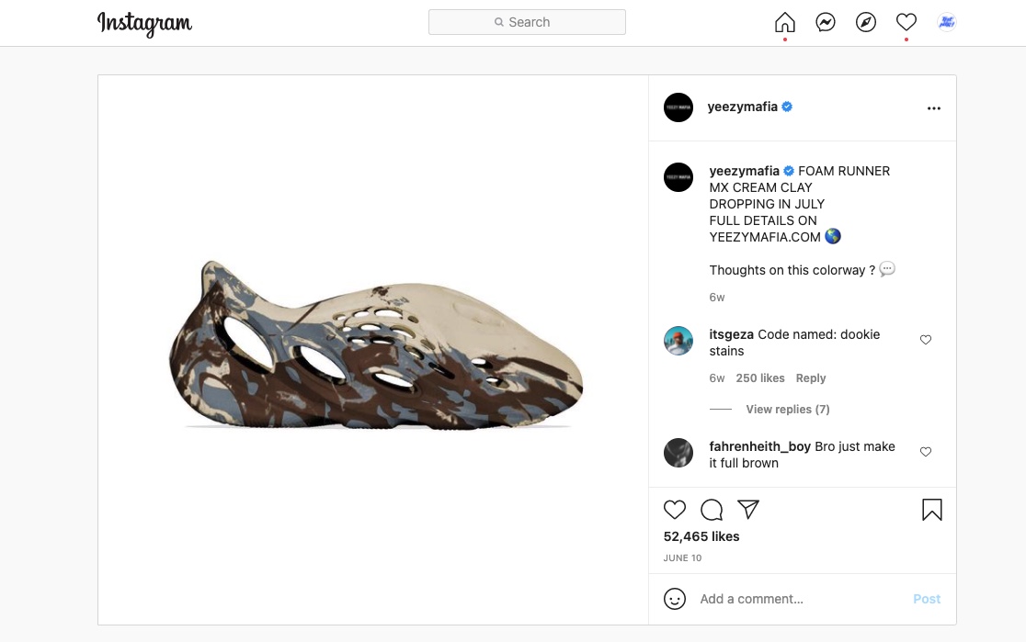Share post with paper plane icon
The height and width of the screenshot is (642, 1026).
[748, 510]
